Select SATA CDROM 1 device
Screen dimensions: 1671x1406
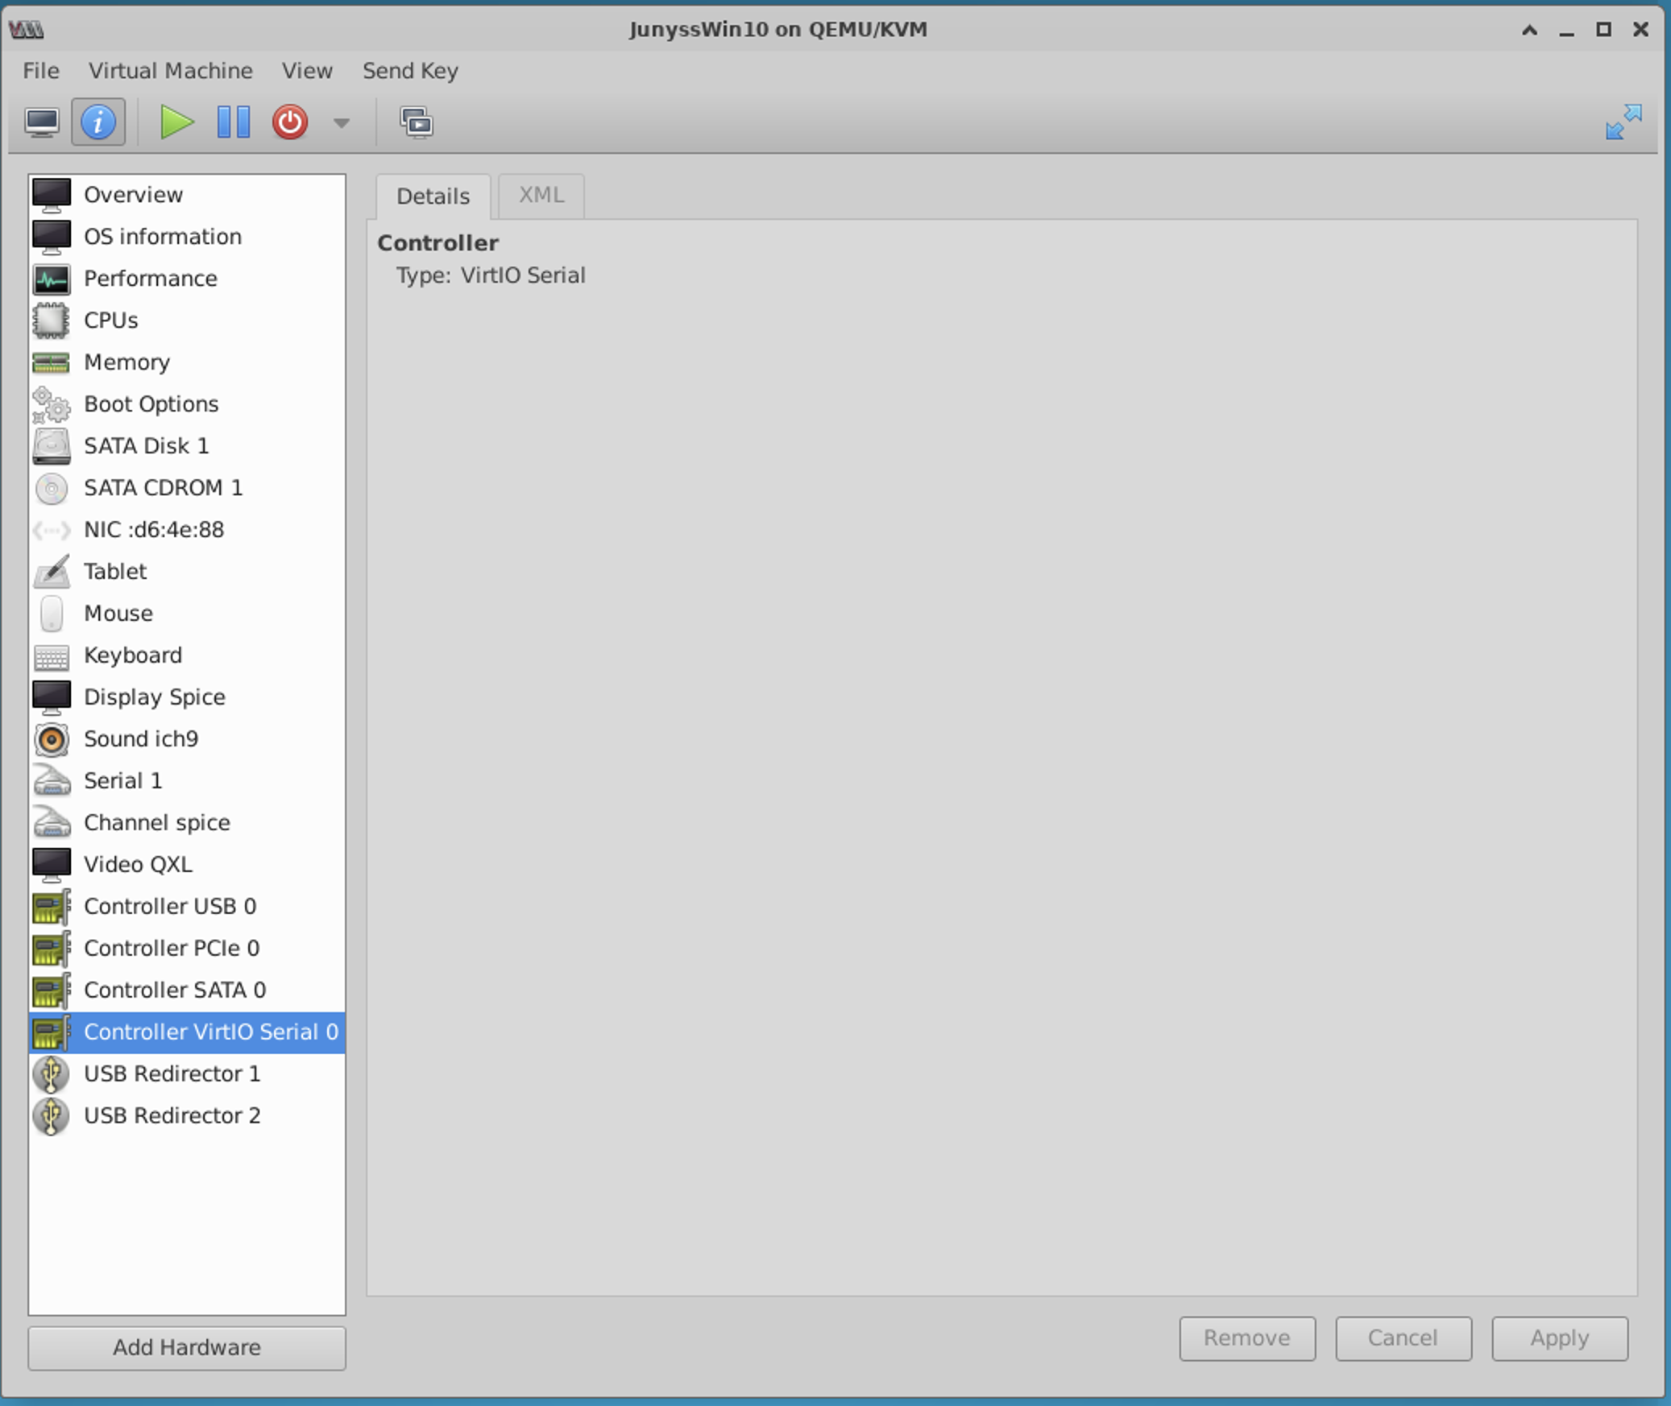tap(163, 487)
